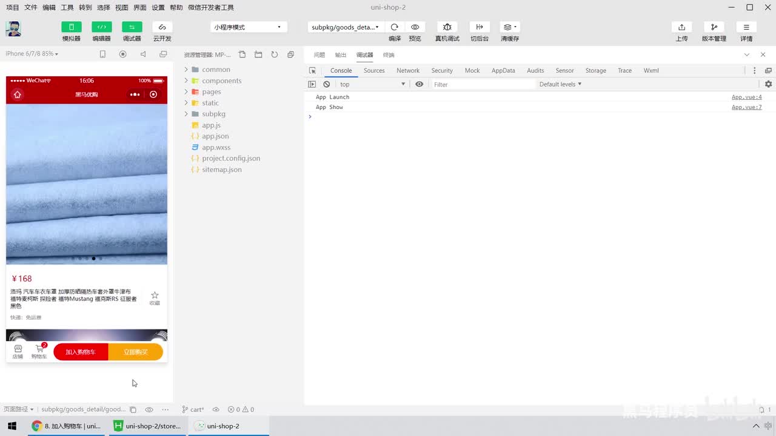Click the new file icon in explorer header
This screenshot has width=776, height=436.
(x=242, y=54)
